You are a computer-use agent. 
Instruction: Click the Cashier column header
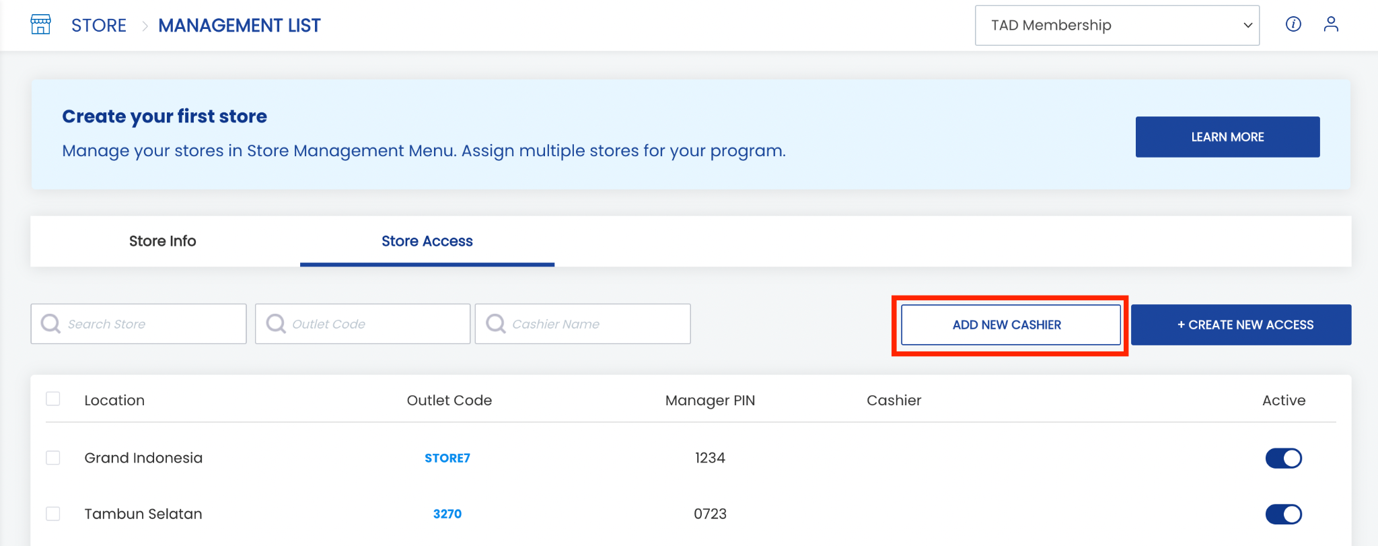point(894,400)
